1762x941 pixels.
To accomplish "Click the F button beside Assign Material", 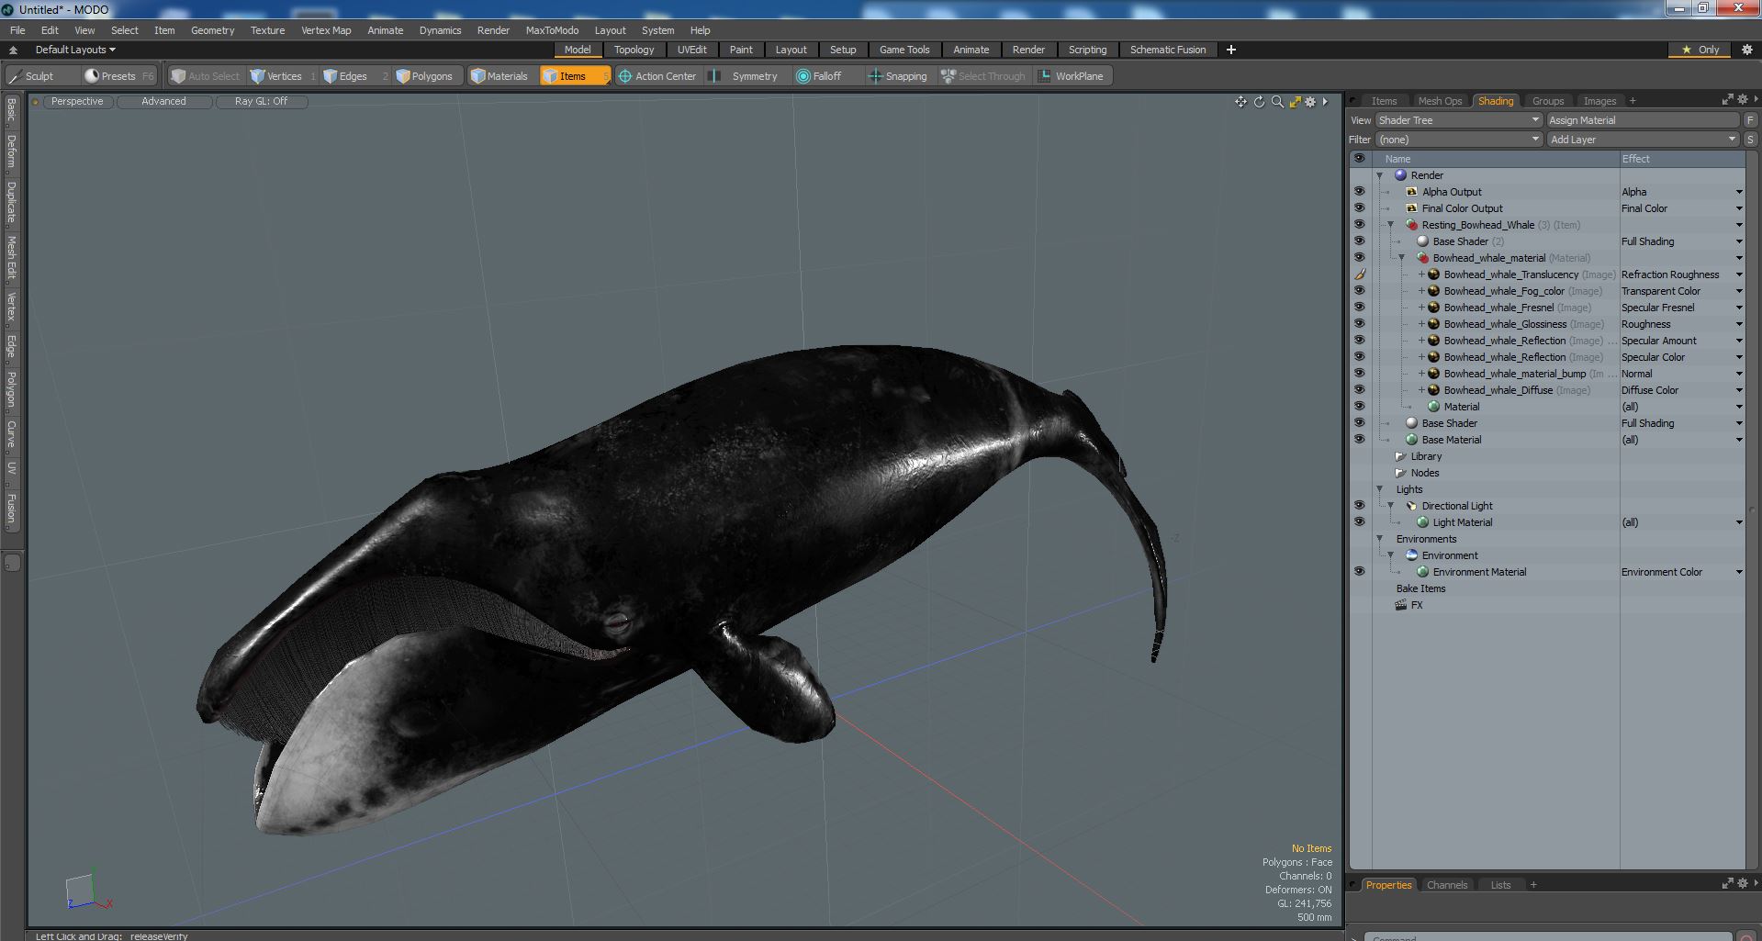I will point(1750,120).
